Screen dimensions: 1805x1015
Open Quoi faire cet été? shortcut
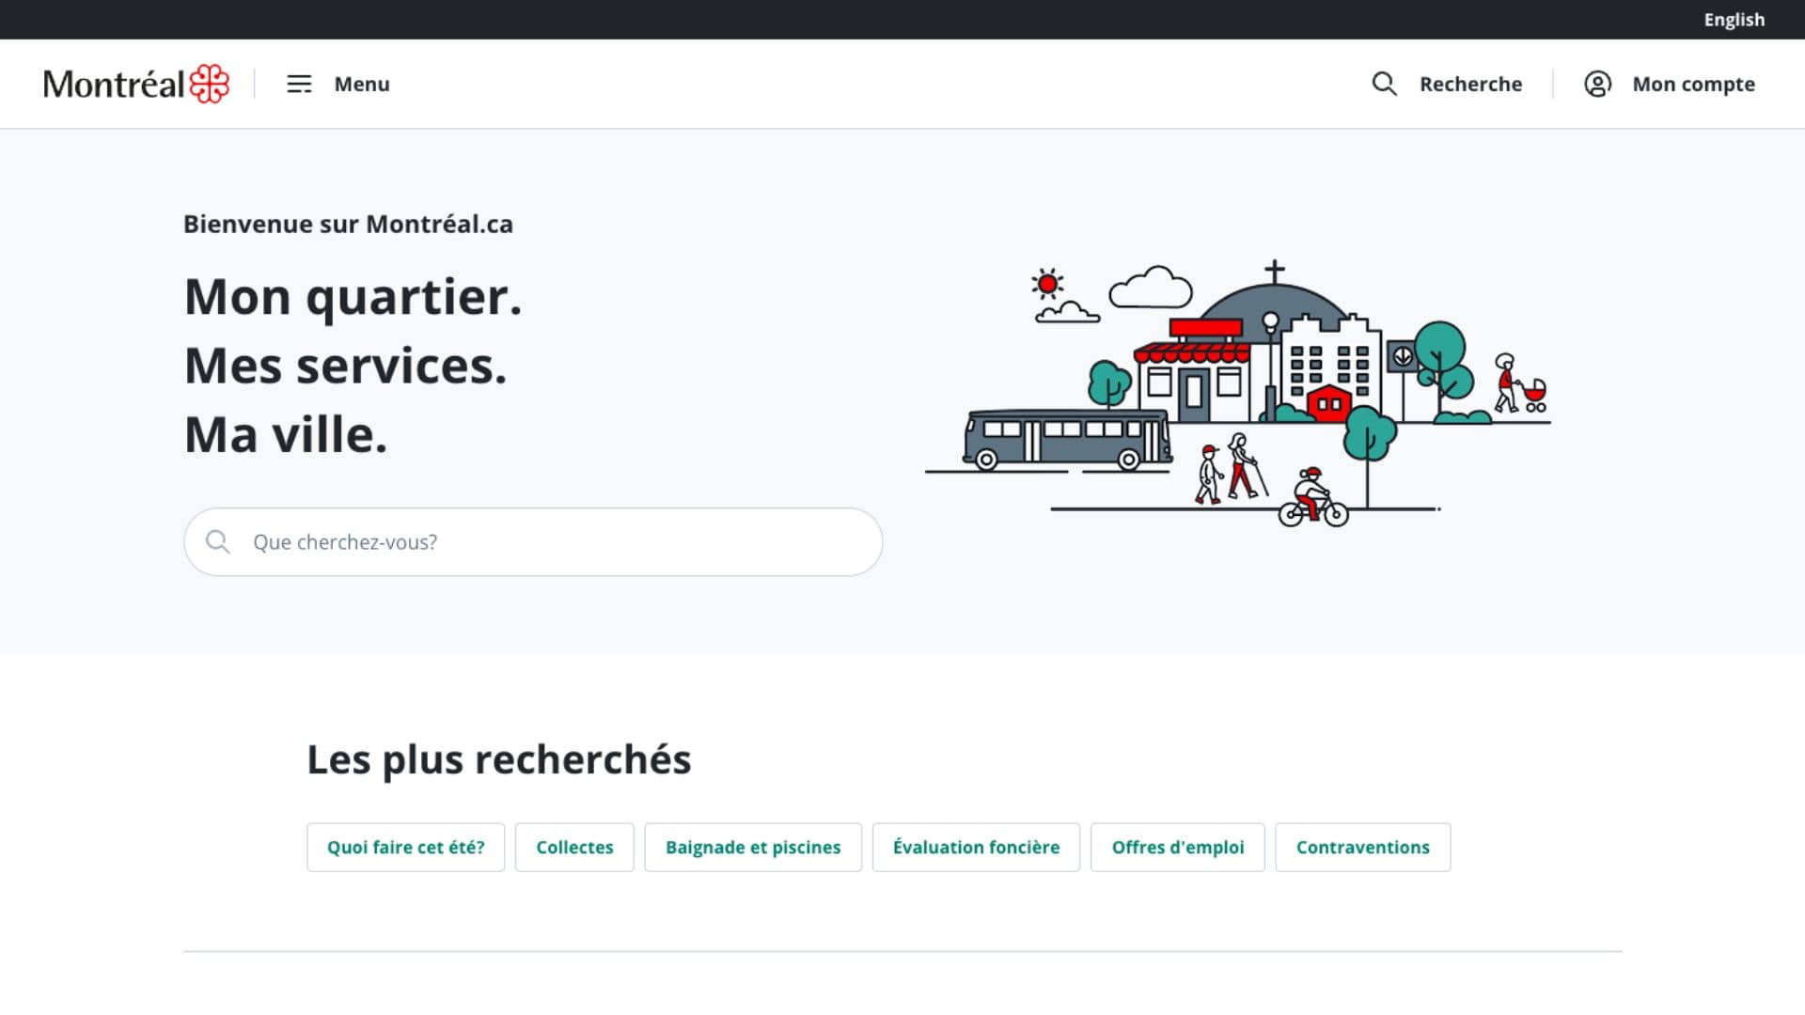(405, 847)
